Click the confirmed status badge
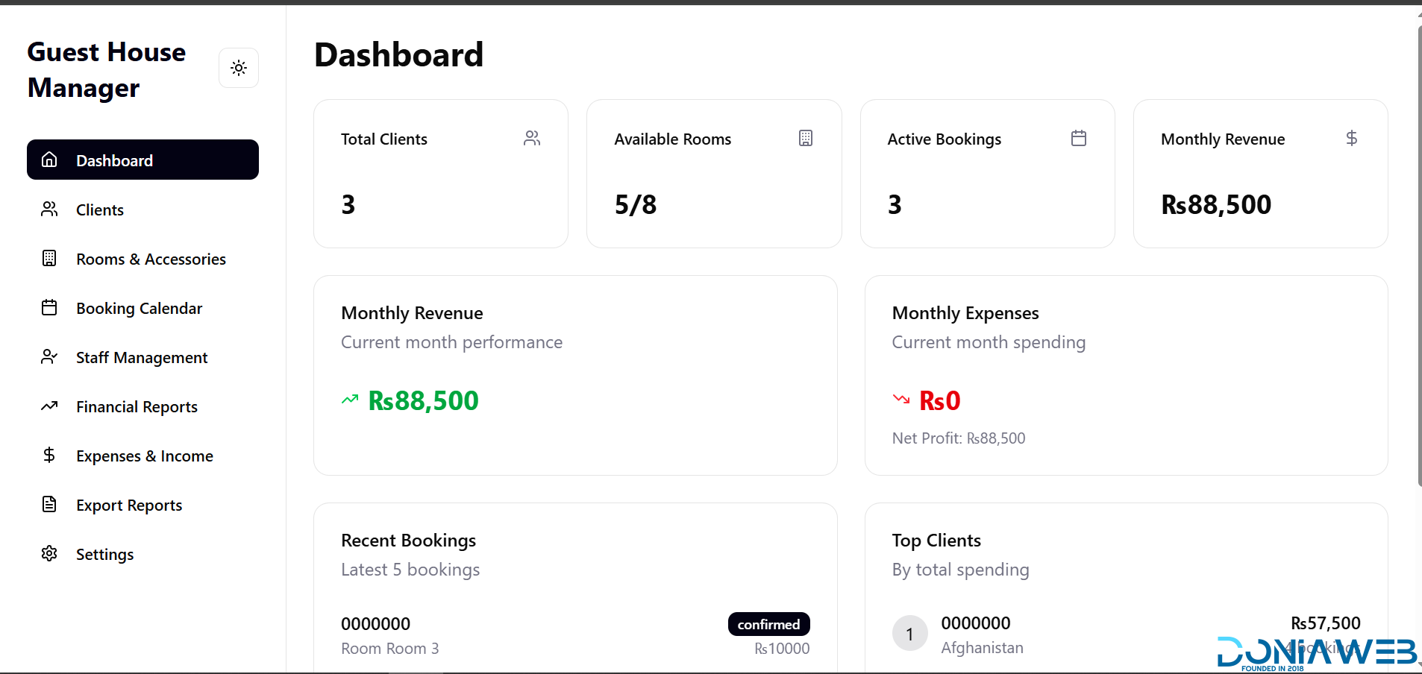 coord(768,624)
